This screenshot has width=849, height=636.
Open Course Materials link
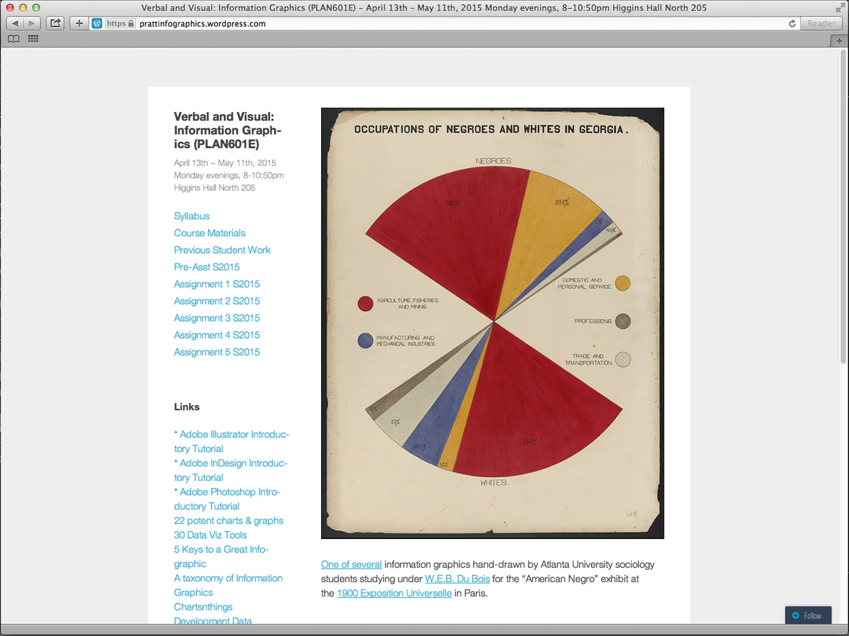coord(210,233)
